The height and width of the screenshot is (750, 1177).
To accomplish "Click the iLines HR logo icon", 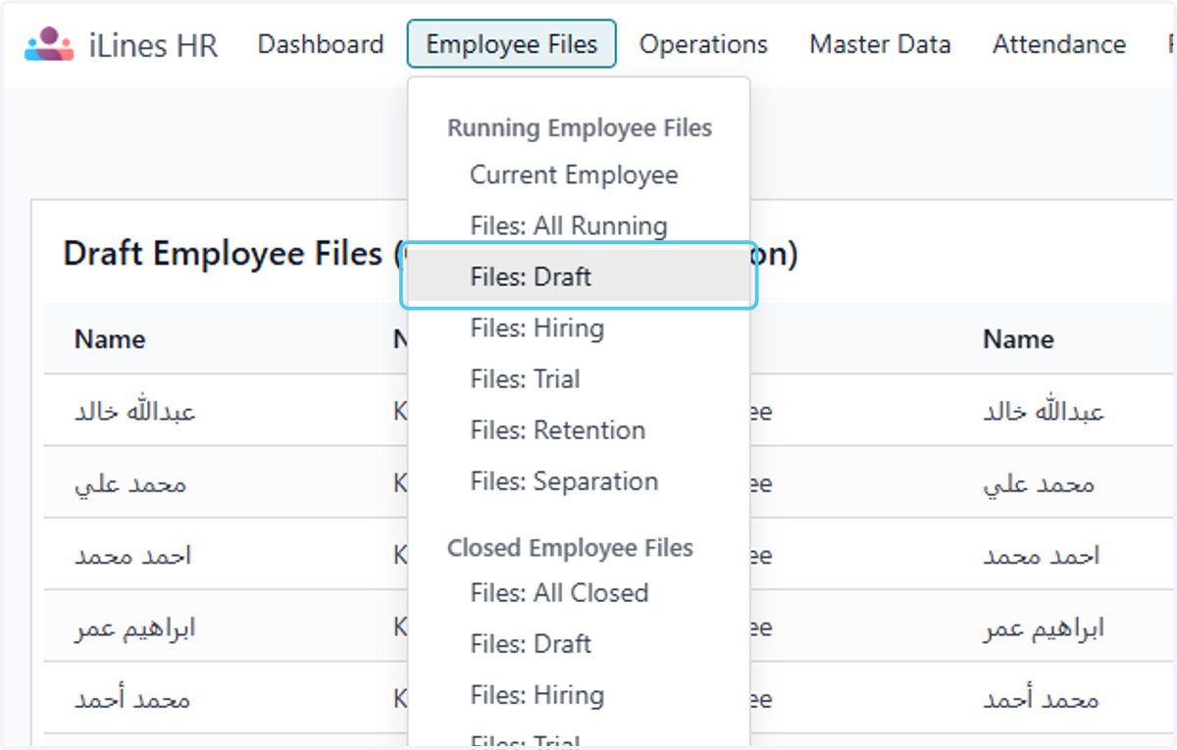I will coord(49,44).
